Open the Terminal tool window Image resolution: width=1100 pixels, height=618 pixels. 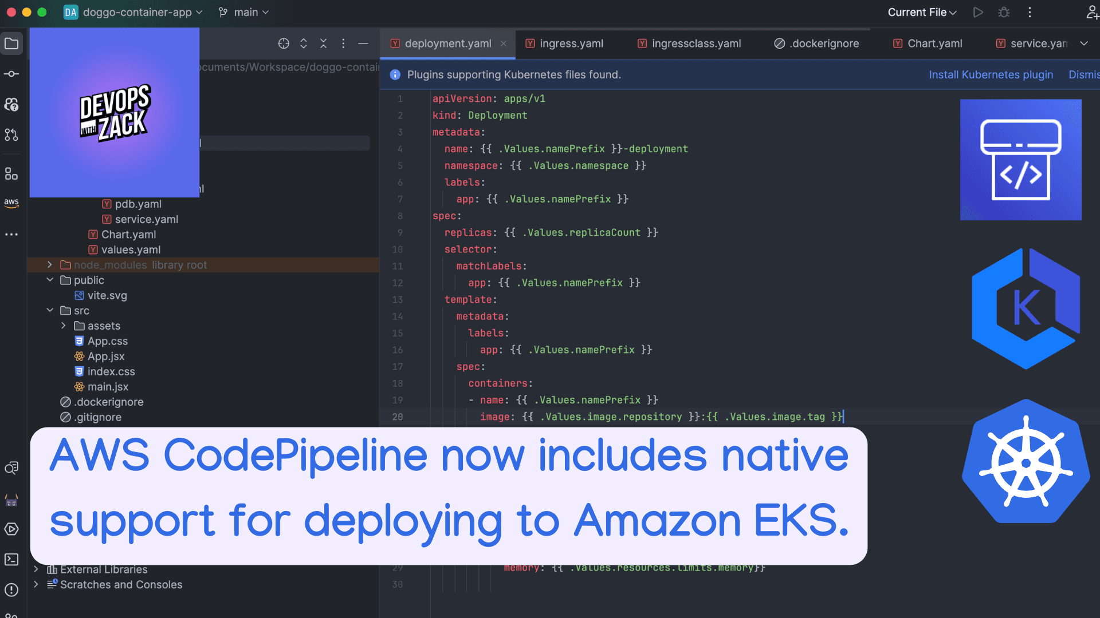coord(11,560)
